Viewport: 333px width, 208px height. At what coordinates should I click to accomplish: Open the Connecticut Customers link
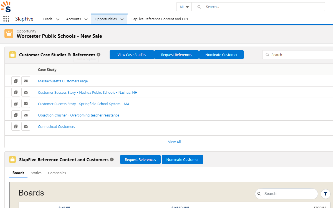pos(56,126)
